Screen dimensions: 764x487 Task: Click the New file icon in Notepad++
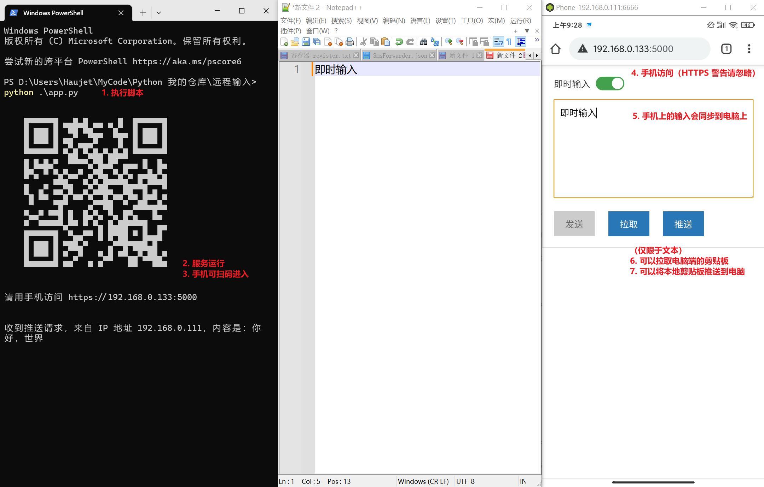284,42
